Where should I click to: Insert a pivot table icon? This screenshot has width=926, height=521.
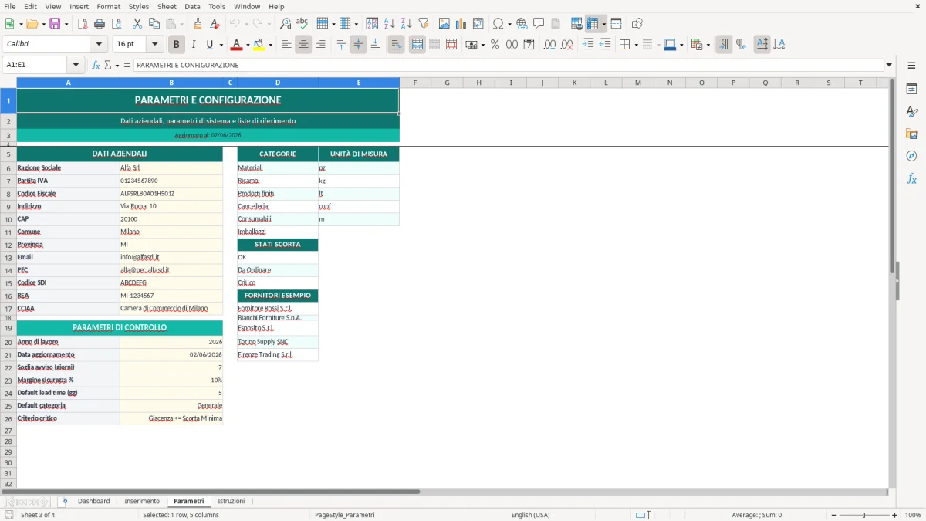coord(478,24)
